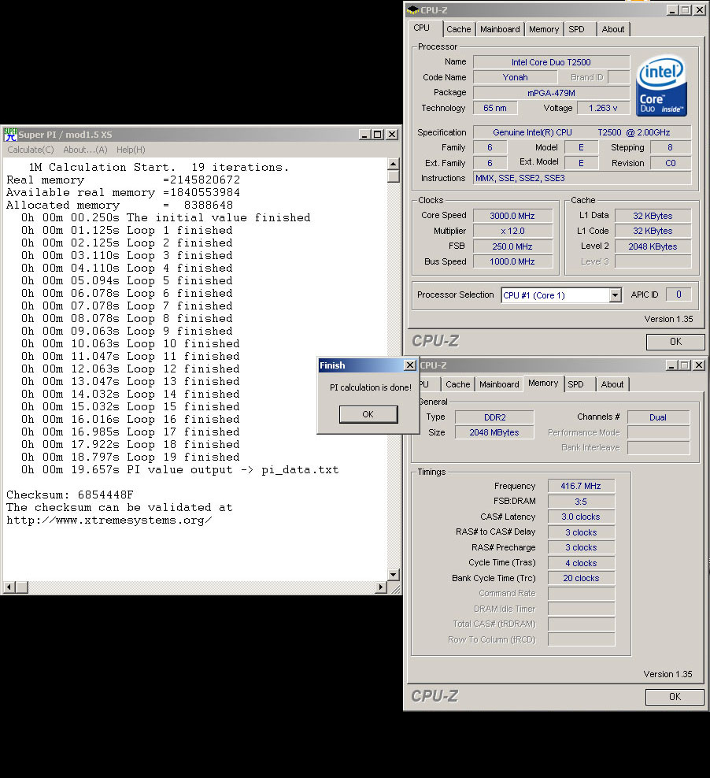Click OK button in the top CPU-Z window
710x778 pixels.
coord(676,342)
